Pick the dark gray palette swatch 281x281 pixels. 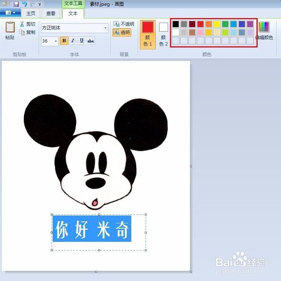tap(184, 24)
